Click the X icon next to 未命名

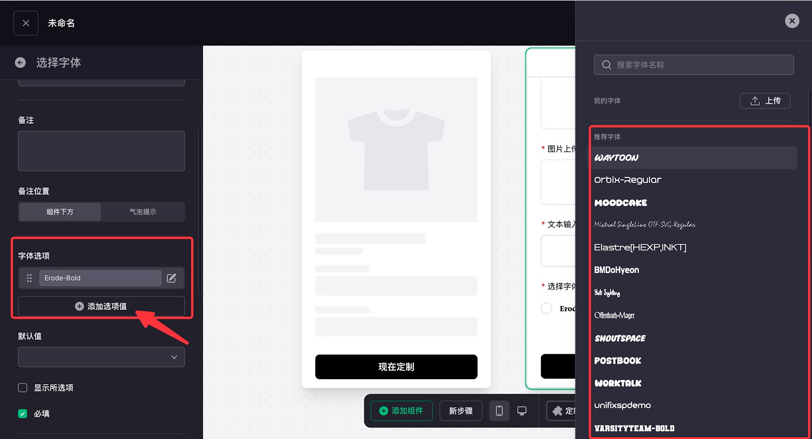26,23
